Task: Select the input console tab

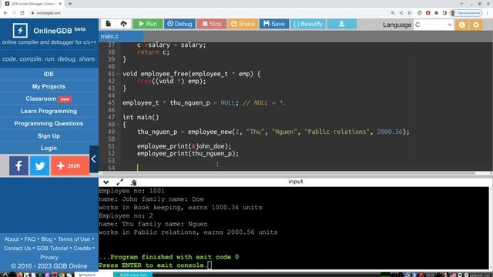Action: 296,182
